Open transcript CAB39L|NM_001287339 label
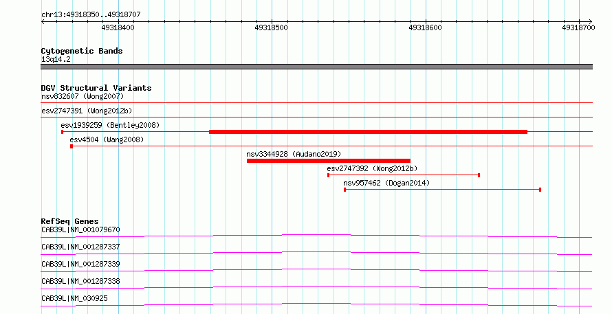 click(x=80, y=264)
